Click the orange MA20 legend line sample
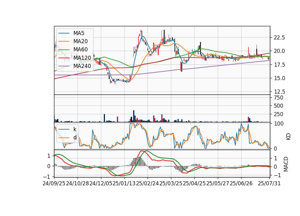The height and width of the screenshot is (216, 300). (x=64, y=41)
